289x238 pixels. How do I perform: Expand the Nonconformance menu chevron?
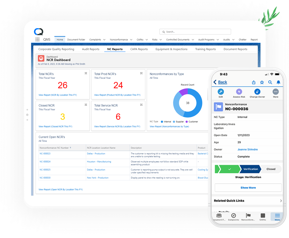click(x=131, y=40)
